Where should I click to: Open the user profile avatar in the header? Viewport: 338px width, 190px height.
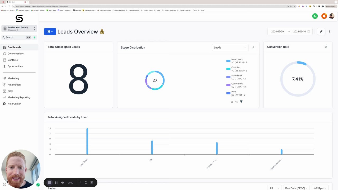tap(332, 16)
